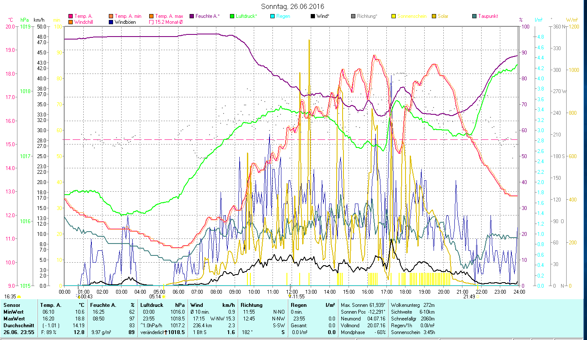Click the absolute humidity value 9.97 g/m³
Viewport: 587px width, 340px height.
(102, 332)
